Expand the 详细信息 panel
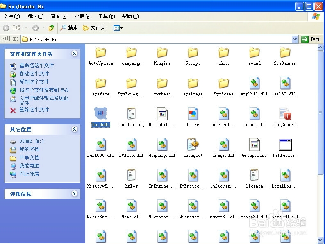Viewport: 325px width, 244px height. (x=75, y=194)
